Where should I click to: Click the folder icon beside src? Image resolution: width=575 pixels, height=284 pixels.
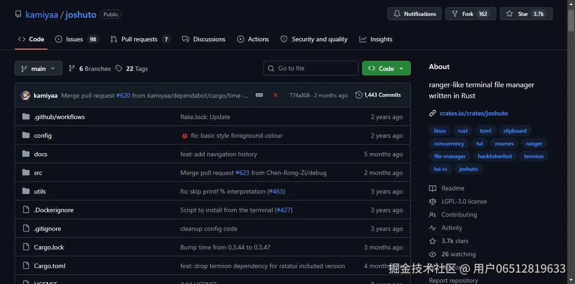tap(26, 173)
